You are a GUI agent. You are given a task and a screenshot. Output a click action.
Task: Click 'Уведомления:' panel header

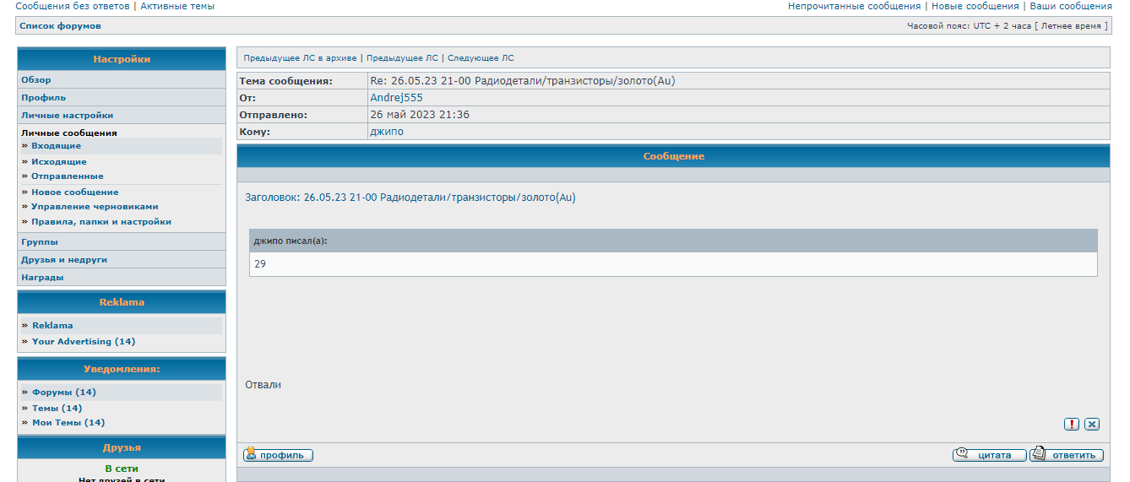pyautogui.click(x=122, y=369)
